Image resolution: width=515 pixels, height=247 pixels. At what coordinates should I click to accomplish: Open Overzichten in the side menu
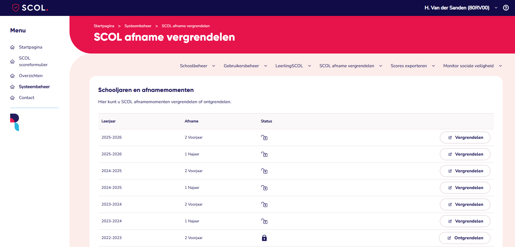point(31,76)
